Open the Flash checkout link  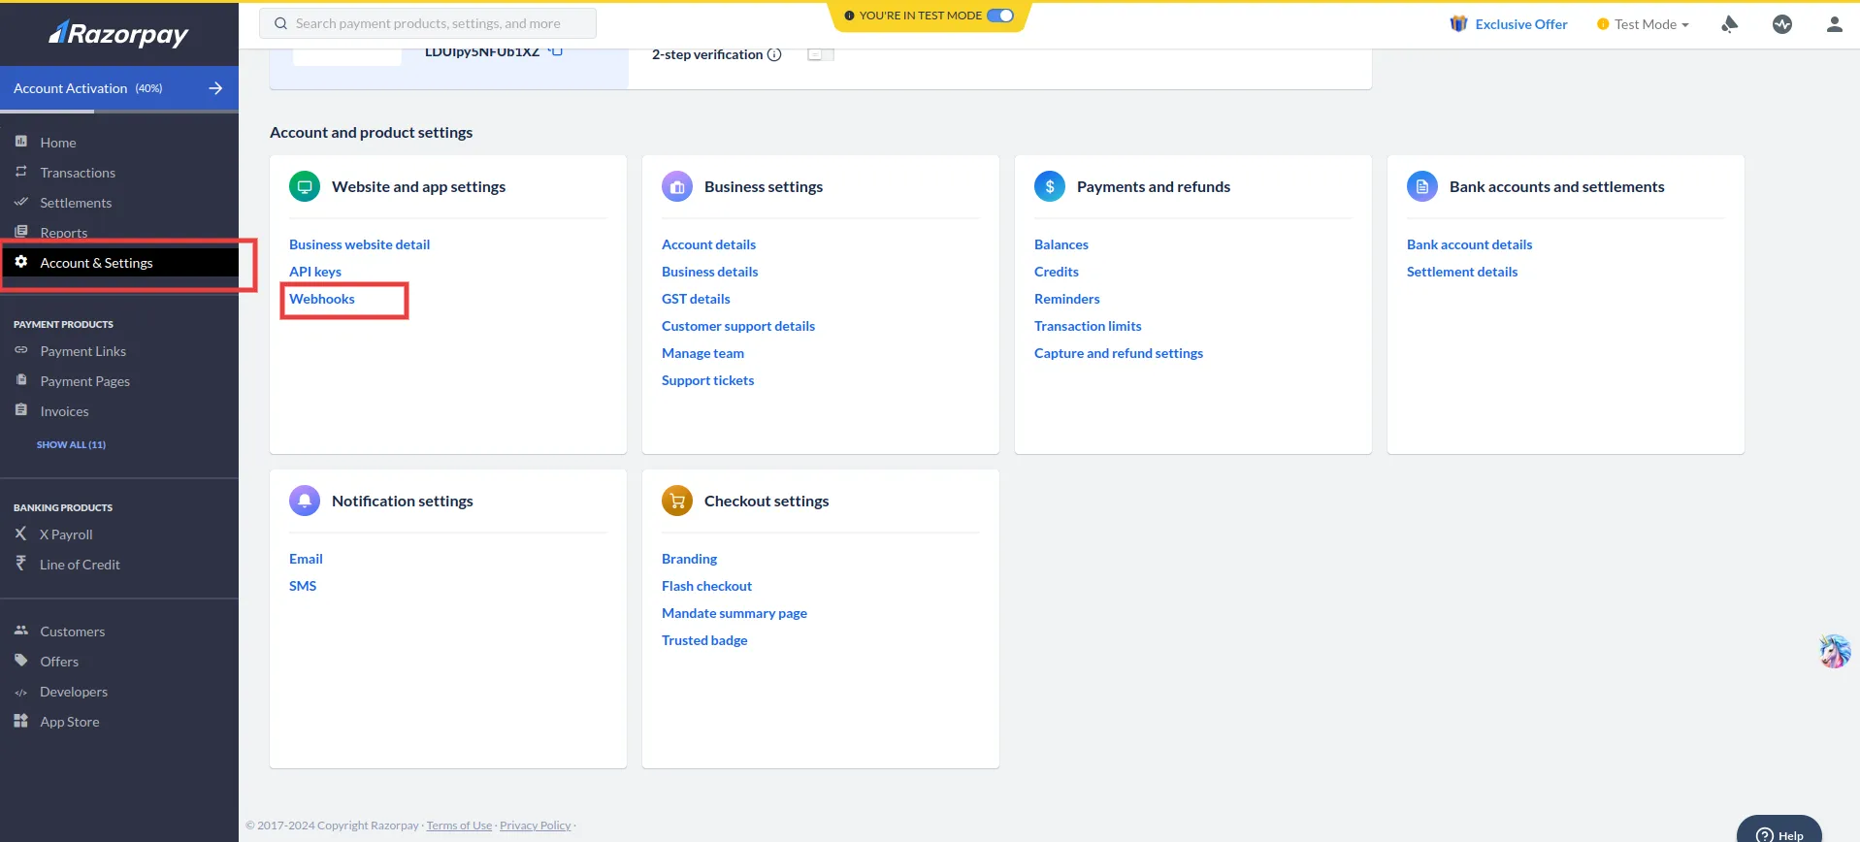706,586
